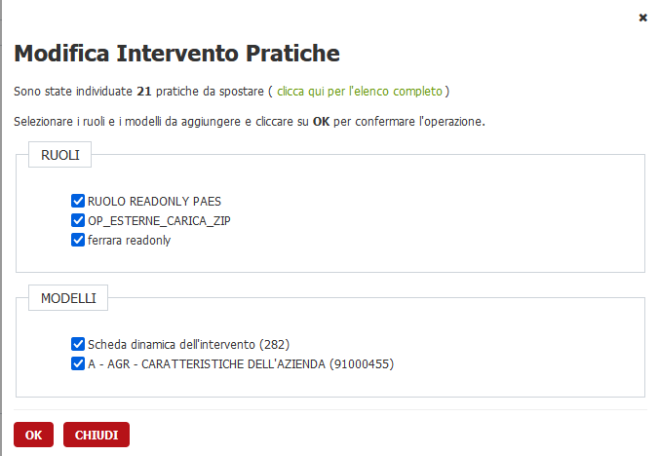This screenshot has width=659, height=456.
Task: Click the 'Scheda dinamica dell'intervento (282)' label text
Action: tap(188, 344)
